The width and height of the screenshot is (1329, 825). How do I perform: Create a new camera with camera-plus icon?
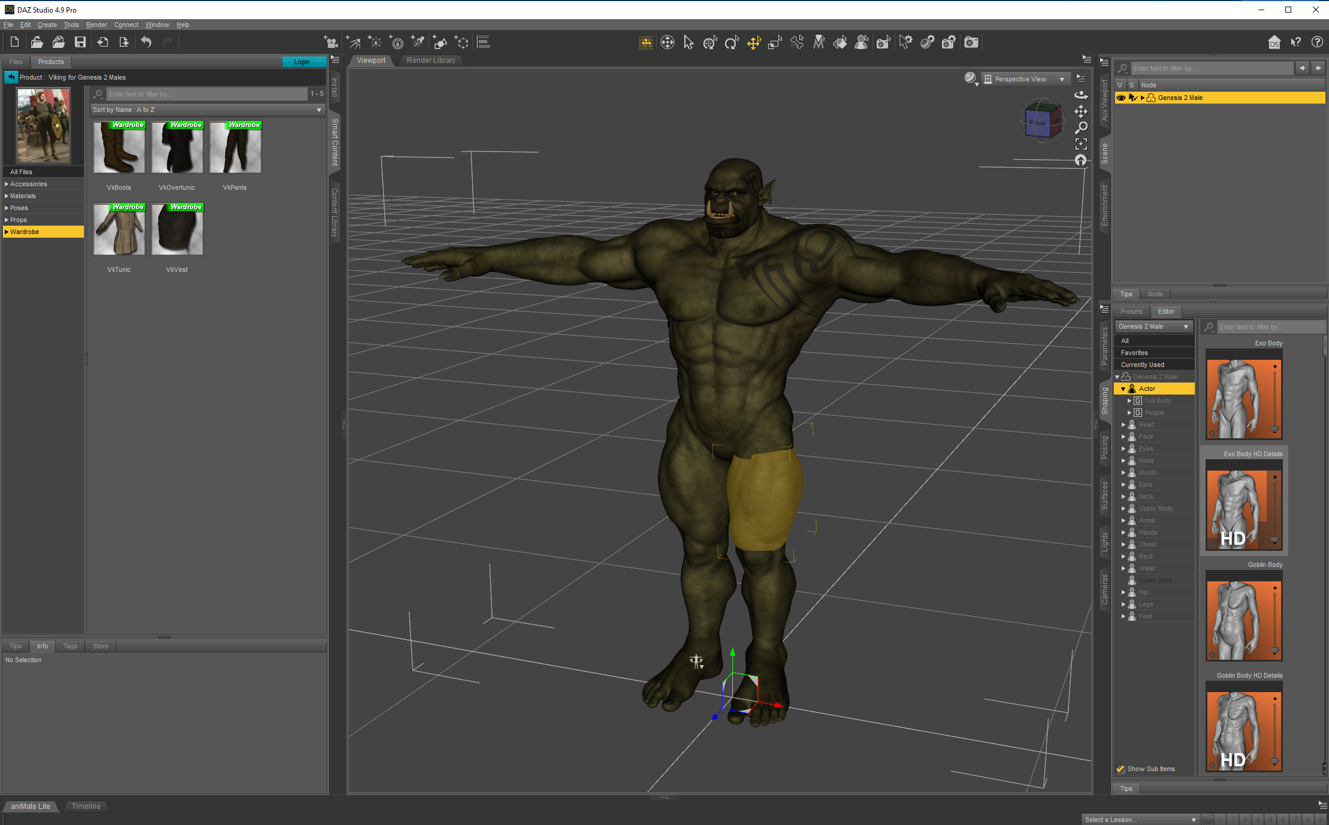pyautogui.click(x=331, y=42)
